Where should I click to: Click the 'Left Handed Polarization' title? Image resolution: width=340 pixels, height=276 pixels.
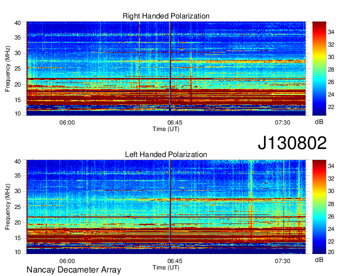pyautogui.click(x=166, y=154)
